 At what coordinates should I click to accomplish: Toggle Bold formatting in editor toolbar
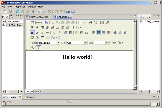tap(32, 33)
